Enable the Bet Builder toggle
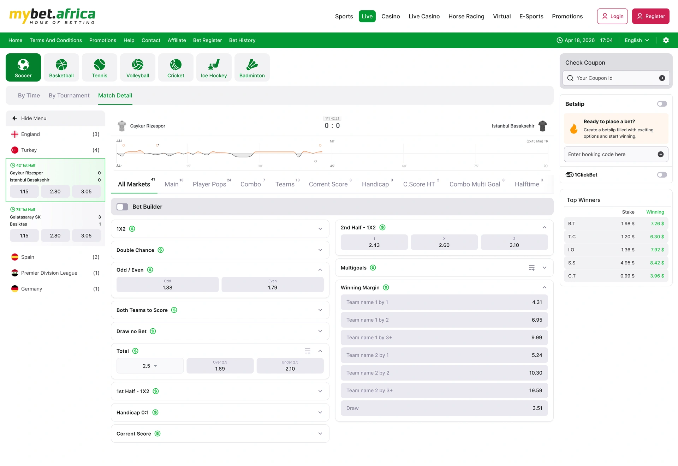Screen dimensions: 678x466 click(x=122, y=207)
